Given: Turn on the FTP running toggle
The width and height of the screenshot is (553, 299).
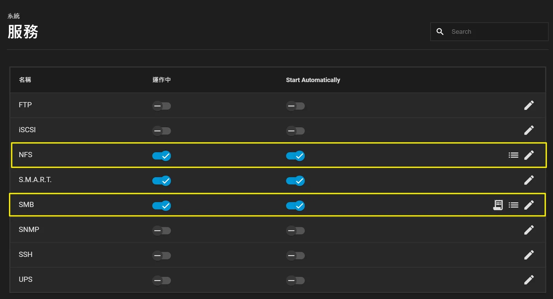Looking at the screenshot, I should pyautogui.click(x=161, y=106).
